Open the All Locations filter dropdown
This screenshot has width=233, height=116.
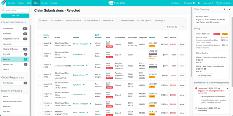(x=57, y=21)
